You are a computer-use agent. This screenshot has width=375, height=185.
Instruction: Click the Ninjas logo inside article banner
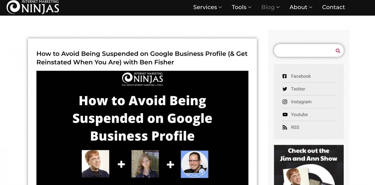(x=142, y=79)
